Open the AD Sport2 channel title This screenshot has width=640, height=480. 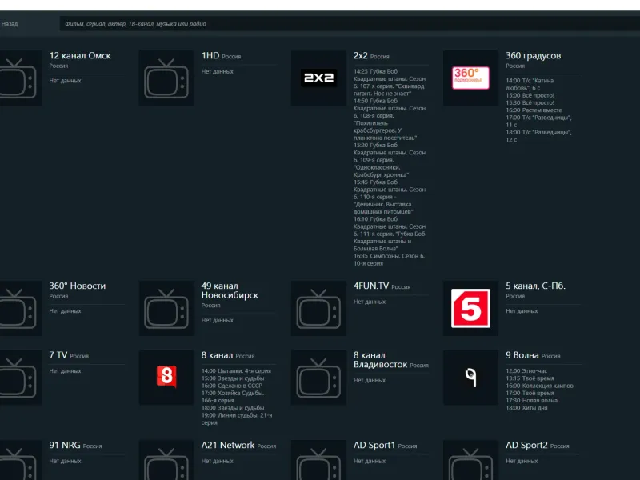click(x=526, y=445)
